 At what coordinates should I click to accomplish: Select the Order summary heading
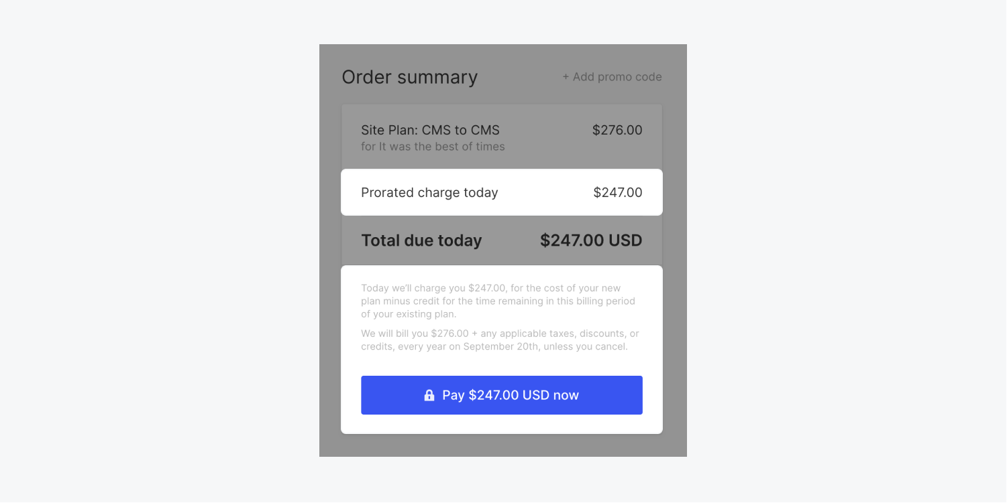pyautogui.click(x=410, y=77)
